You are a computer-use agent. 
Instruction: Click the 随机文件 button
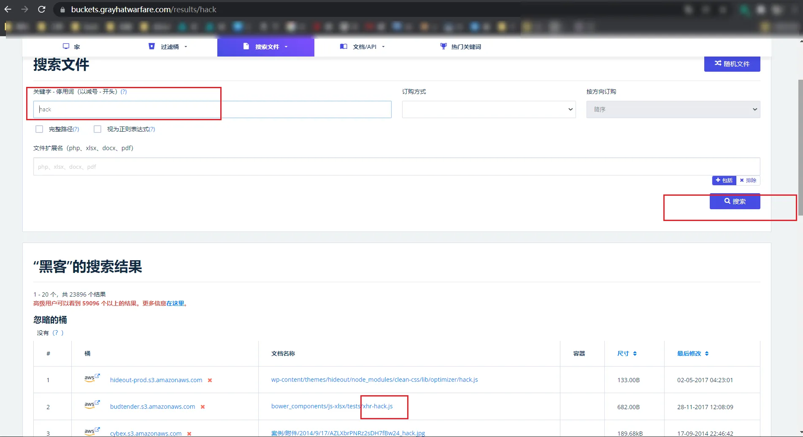point(732,64)
